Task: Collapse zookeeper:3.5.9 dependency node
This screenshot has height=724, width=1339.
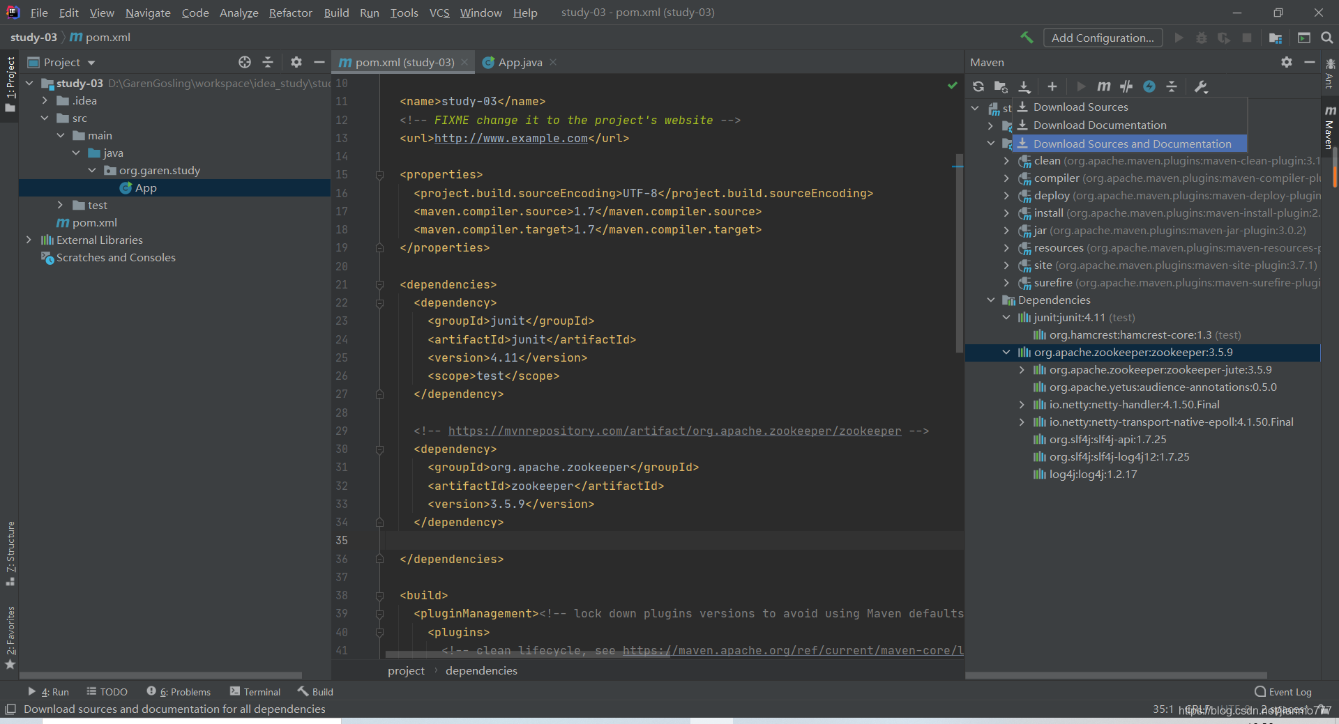Action: tap(1006, 352)
